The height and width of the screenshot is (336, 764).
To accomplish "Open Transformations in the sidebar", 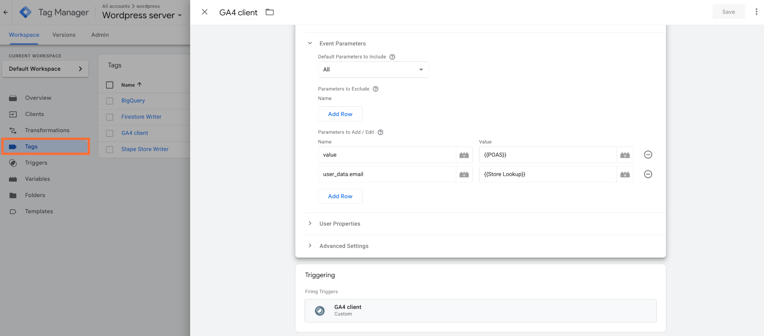I will click(x=47, y=130).
